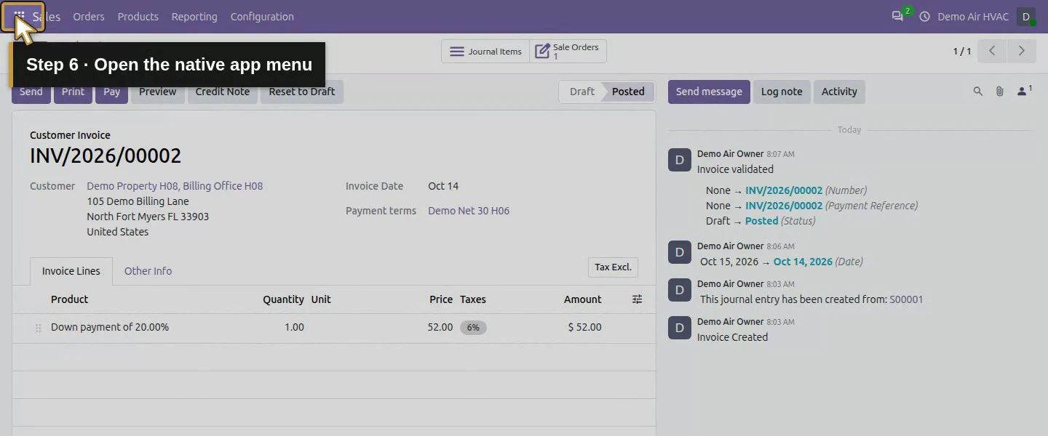This screenshot has height=436, width=1048.
Task: Click the Credit Note button
Action: pyautogui.click(x=223, y=92)
